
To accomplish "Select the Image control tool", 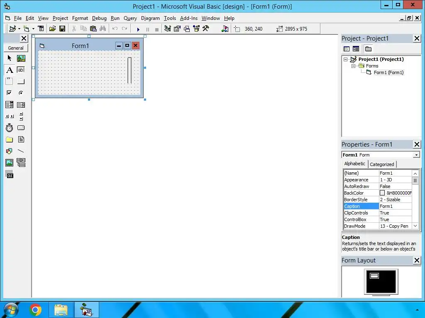I will point(9,162).
